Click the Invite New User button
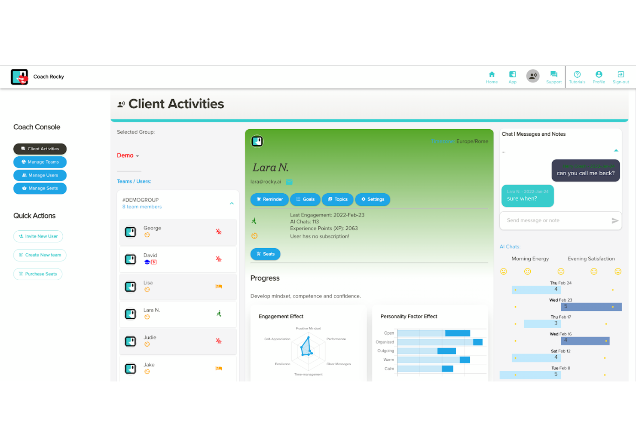The width and height of the screenshot is (636, 424). coord(38,236)
